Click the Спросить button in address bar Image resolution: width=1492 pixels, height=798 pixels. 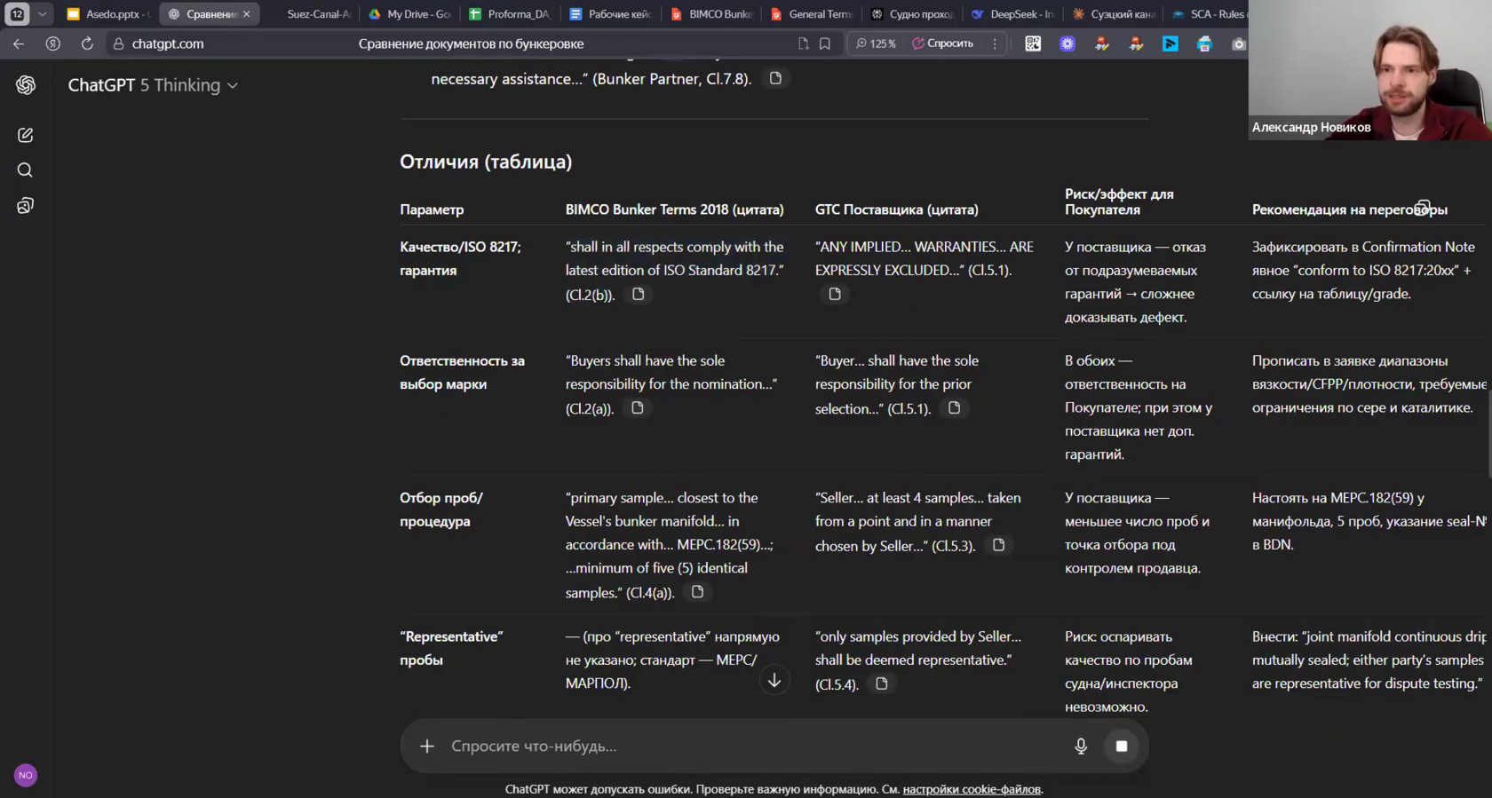(942, 43)
